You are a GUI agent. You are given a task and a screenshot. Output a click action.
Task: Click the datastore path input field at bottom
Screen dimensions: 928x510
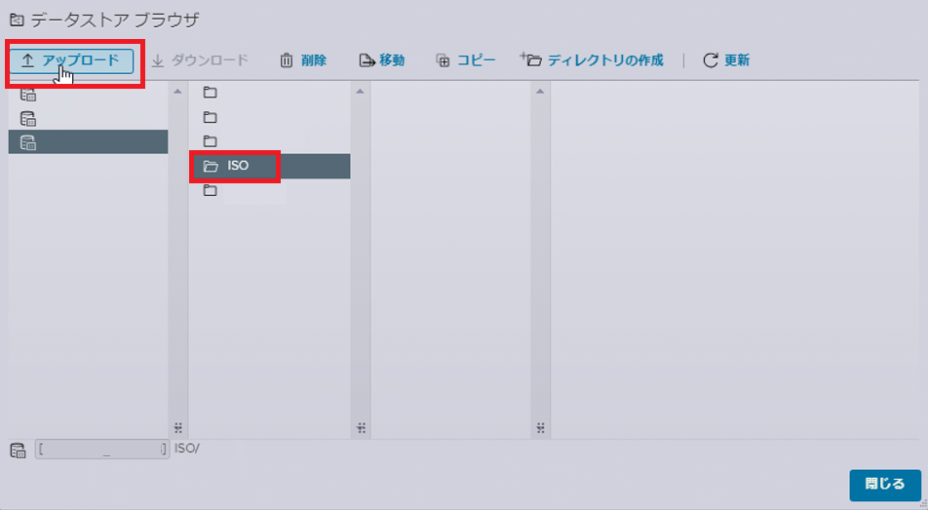click(x=102, y=449)
